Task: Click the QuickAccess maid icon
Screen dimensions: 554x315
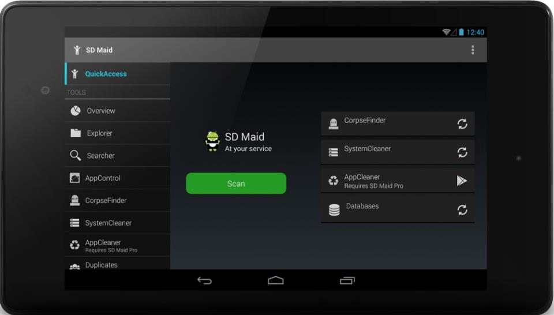Action: point(74,73)
